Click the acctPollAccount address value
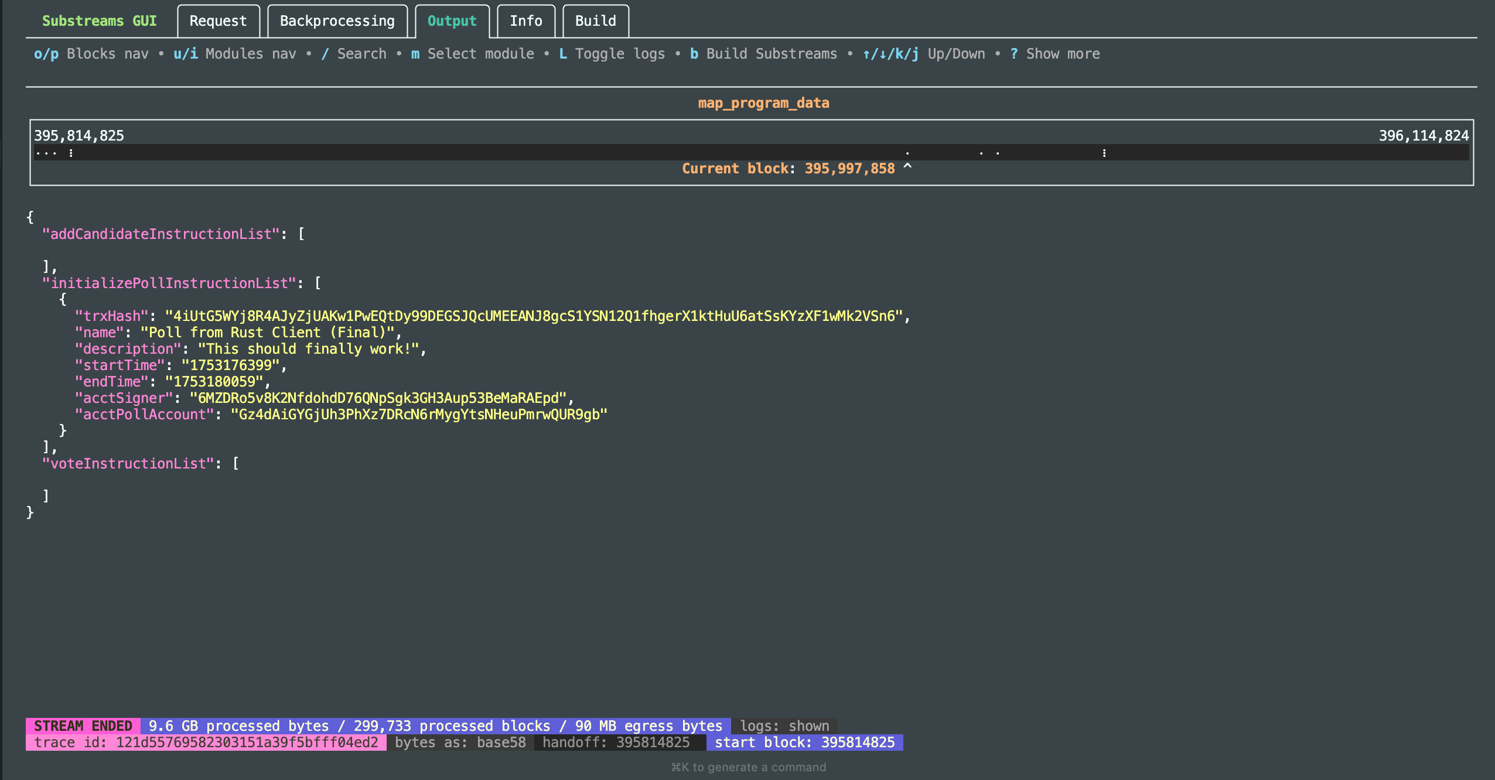Screen dimensions: 1495x780 tap(419, 415)
